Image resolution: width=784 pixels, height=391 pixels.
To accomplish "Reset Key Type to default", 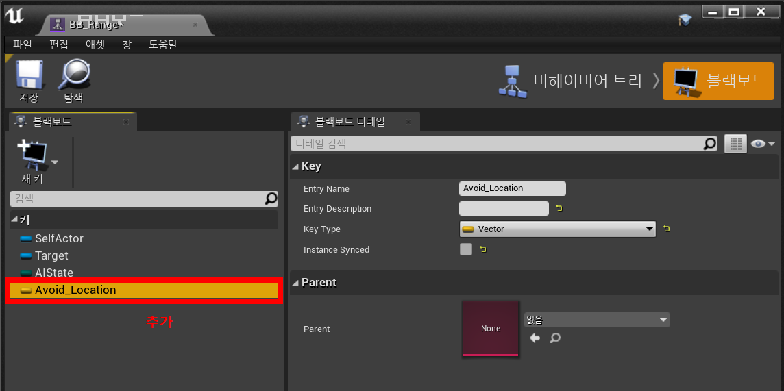I will pyautogui.click(x=666, y=229).
